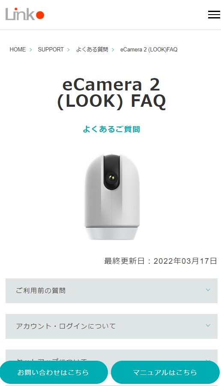Expand アカウント・ログインについて section
Screen dimensions: 221x386
111,326
